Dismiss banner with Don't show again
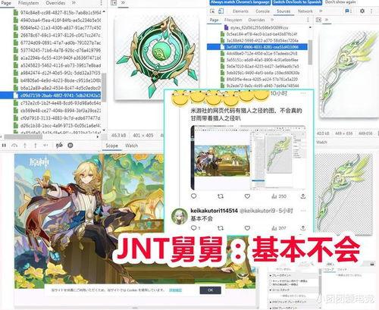The image size is (379, 310). pos(340,2)
